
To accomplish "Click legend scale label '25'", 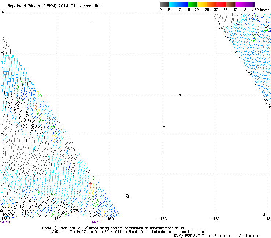I will click(x=207, y=10).
